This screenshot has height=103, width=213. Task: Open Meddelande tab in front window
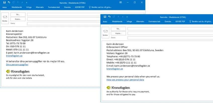click(x=117, y=21)
